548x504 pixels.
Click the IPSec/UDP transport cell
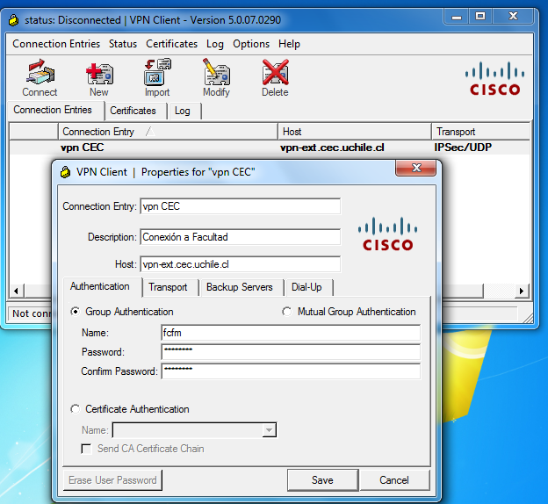pyautogui.click(x=463, y=148)
